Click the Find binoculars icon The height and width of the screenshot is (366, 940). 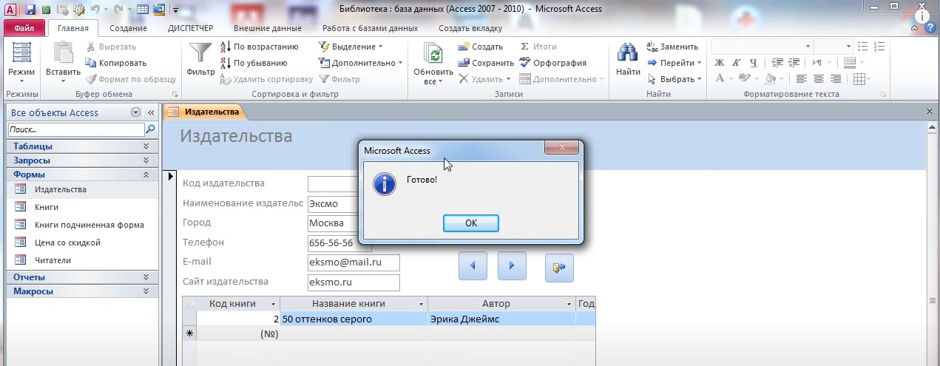[628, 54]
